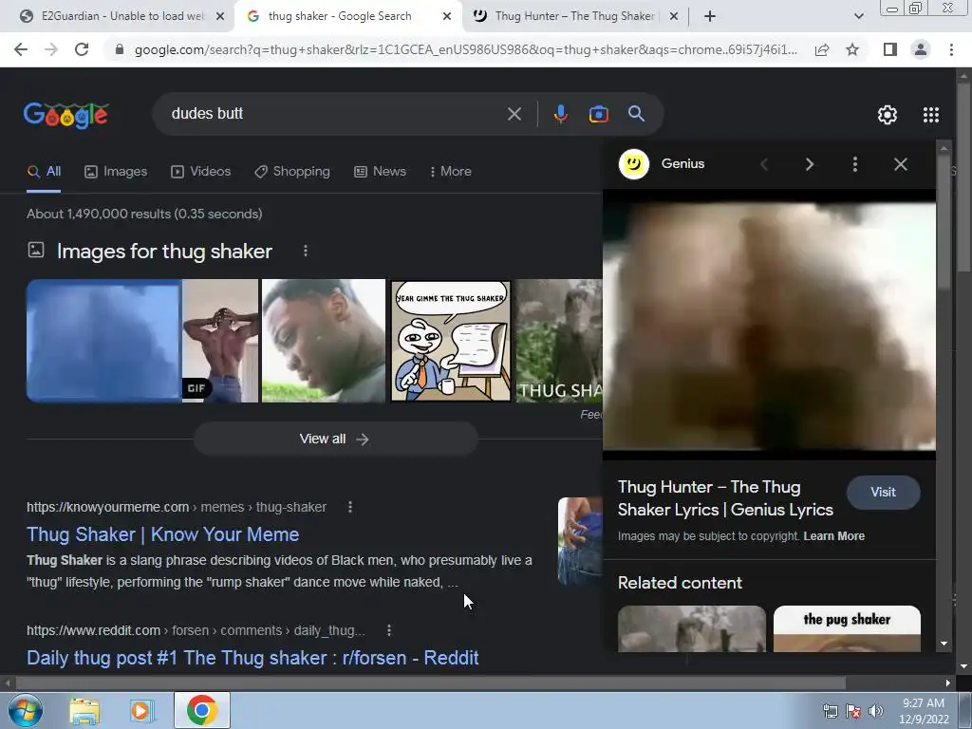The width and height of the screenshot is (972, 729).
Task: Open a new browser tab
Action: (710, 16)
